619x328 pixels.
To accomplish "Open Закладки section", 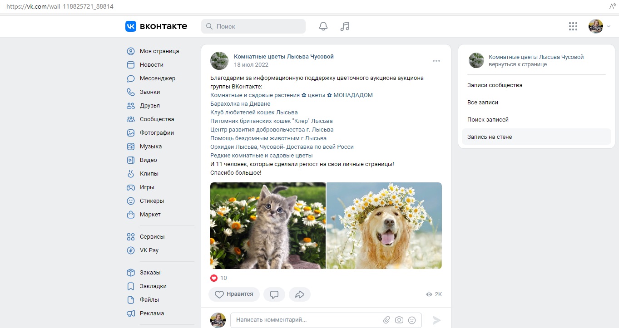I will pyautogui.click(x=153, y=286).
